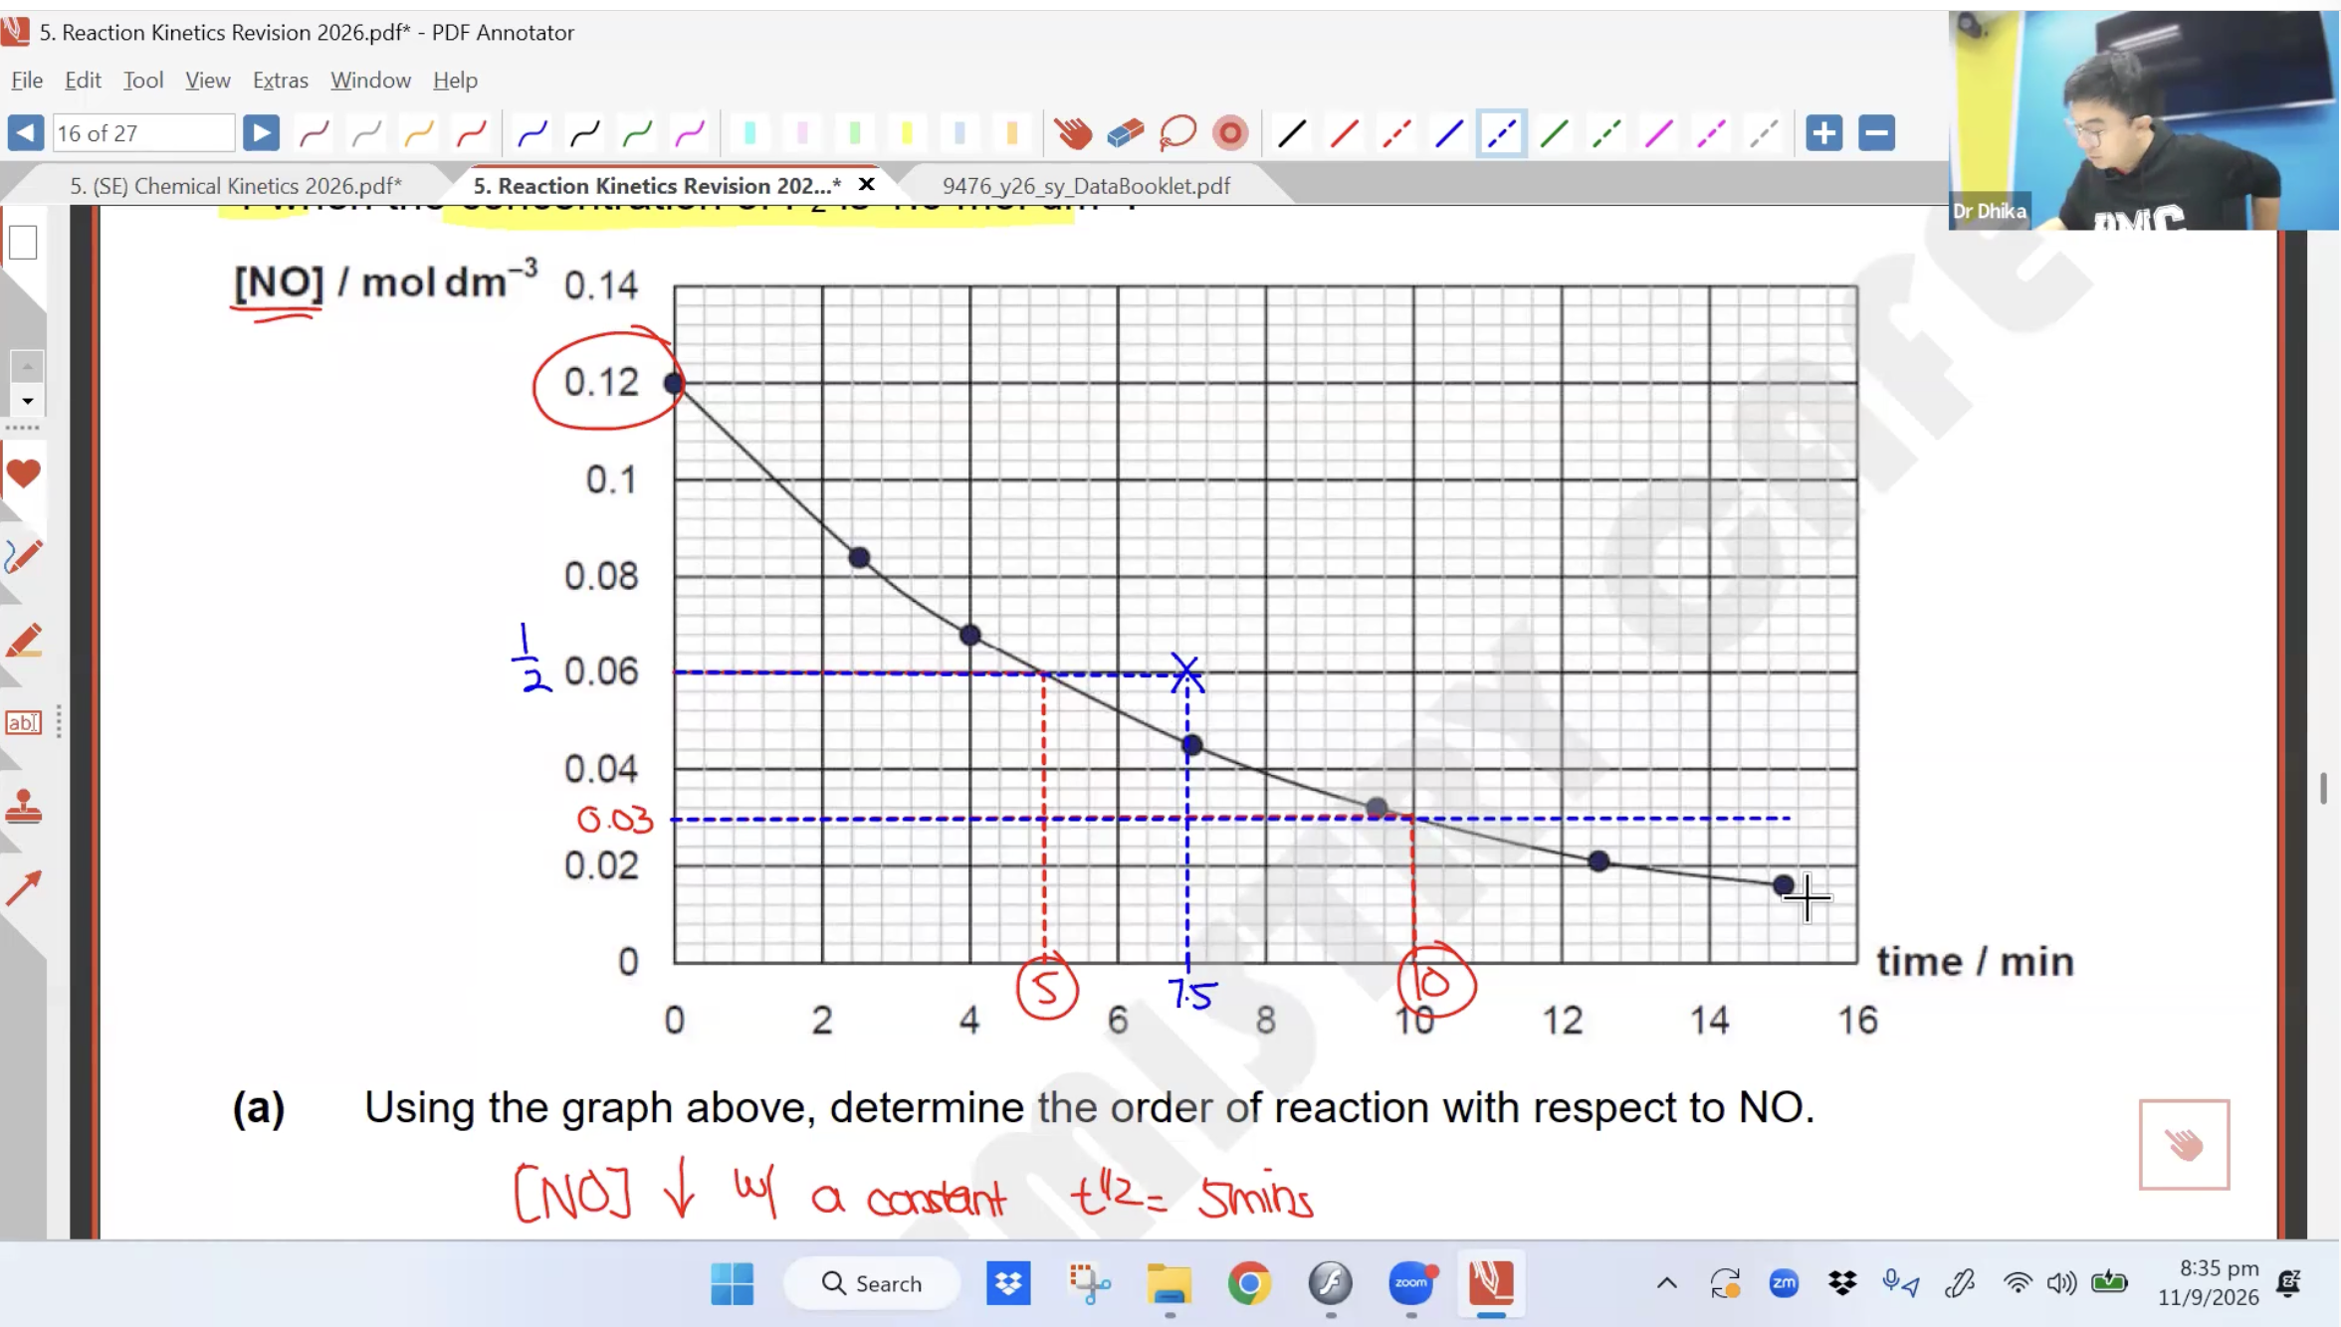Screen dimensions: 2341x1327
Task: Open Google Chrome from the taskbar
Action: coord(1249,1283)
